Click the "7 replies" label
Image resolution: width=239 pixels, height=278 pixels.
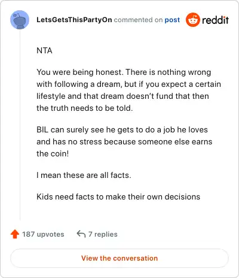[x=103, y=234]
